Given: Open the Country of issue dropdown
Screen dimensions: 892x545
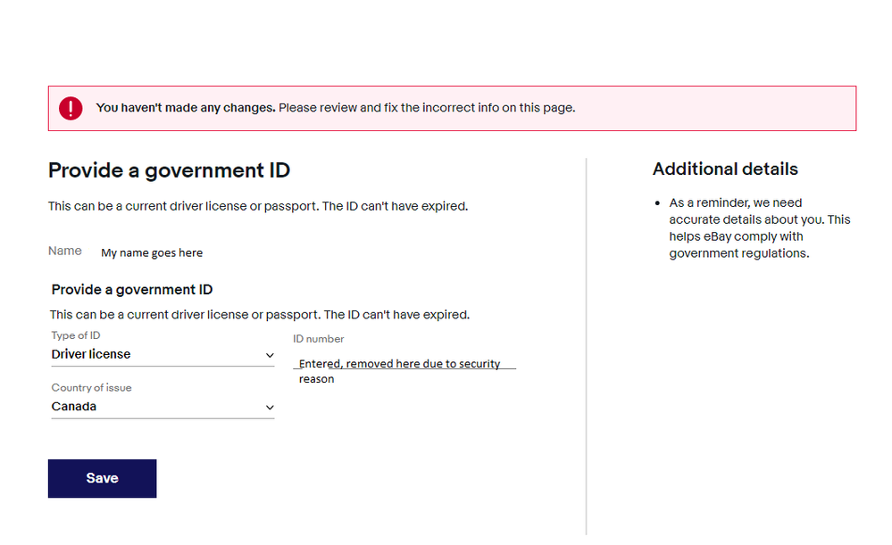Looking at the screenshot, I should pyautogui.click(x=161, y=406).
